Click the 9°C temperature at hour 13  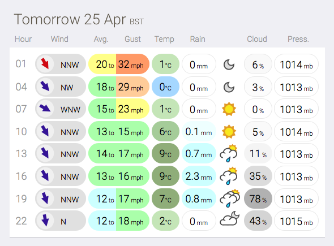(x=165, y=153)
